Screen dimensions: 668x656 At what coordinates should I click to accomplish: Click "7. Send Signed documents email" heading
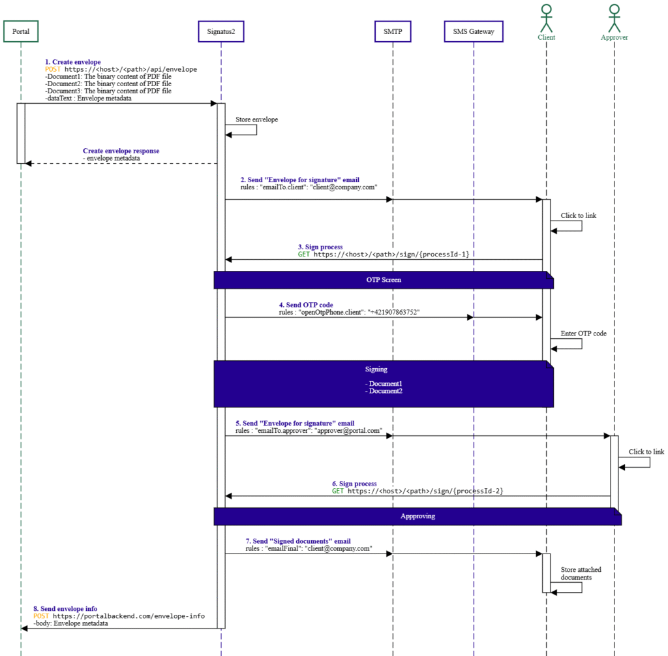pos(297,541)
